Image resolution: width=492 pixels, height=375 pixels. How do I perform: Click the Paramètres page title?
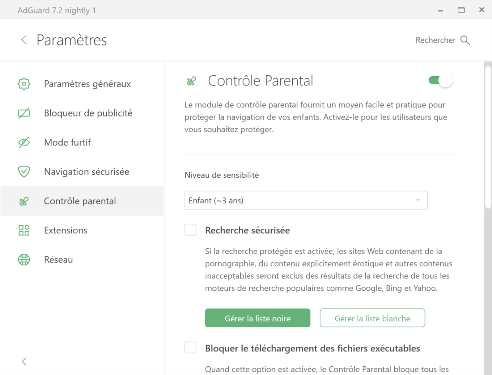72,40
